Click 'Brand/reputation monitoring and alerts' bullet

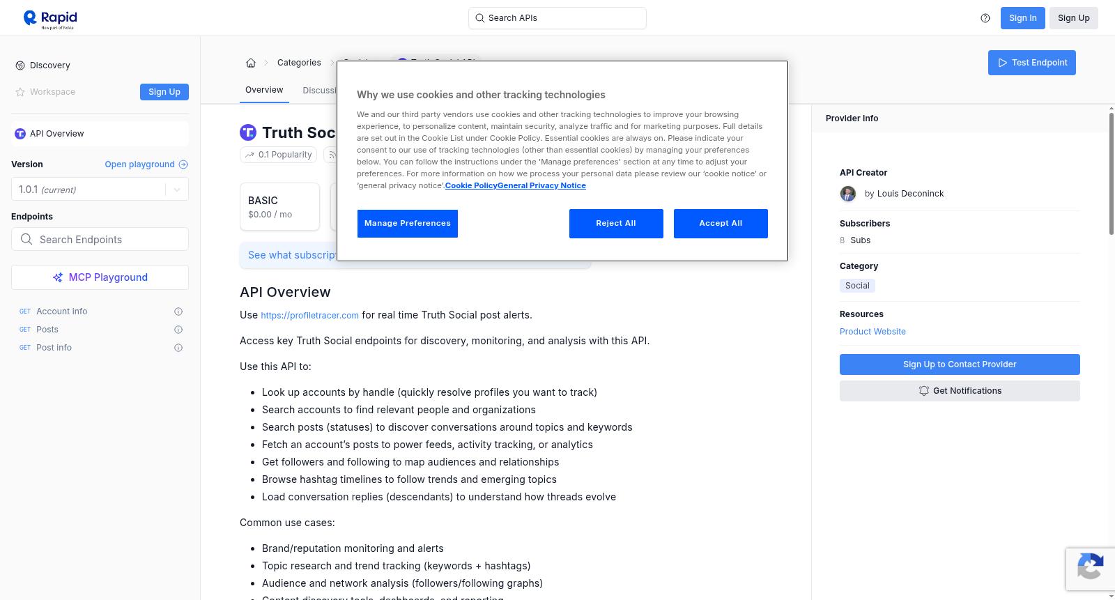353,548
